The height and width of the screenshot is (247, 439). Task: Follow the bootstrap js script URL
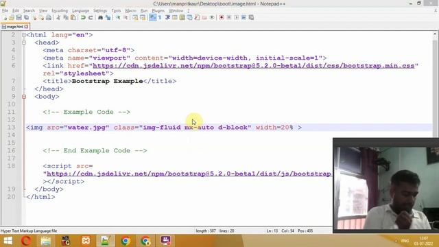pyautogui.click(x=189, y=174)
